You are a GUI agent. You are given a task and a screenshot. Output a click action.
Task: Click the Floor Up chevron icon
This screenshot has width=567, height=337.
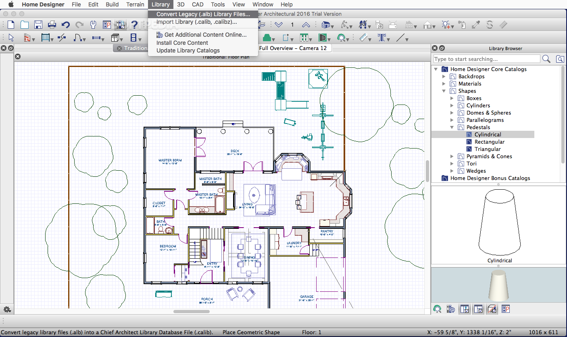(306, 25)
